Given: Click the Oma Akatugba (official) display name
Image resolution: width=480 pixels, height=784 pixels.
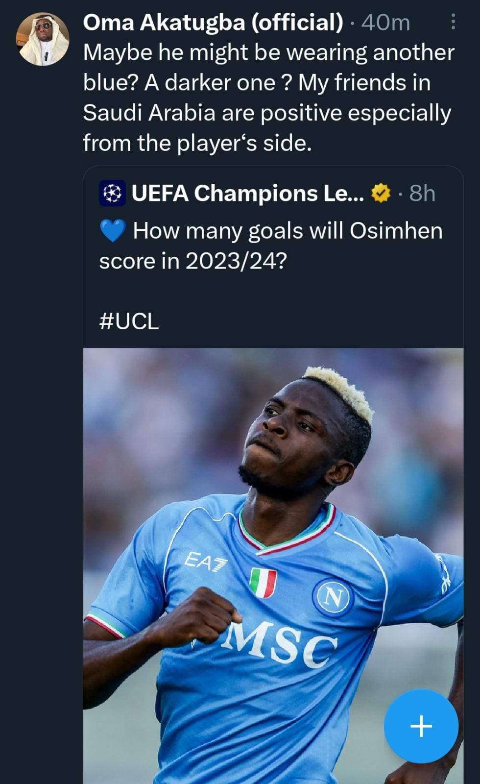Looking at the screenshot, I should (x=213, y=23).
